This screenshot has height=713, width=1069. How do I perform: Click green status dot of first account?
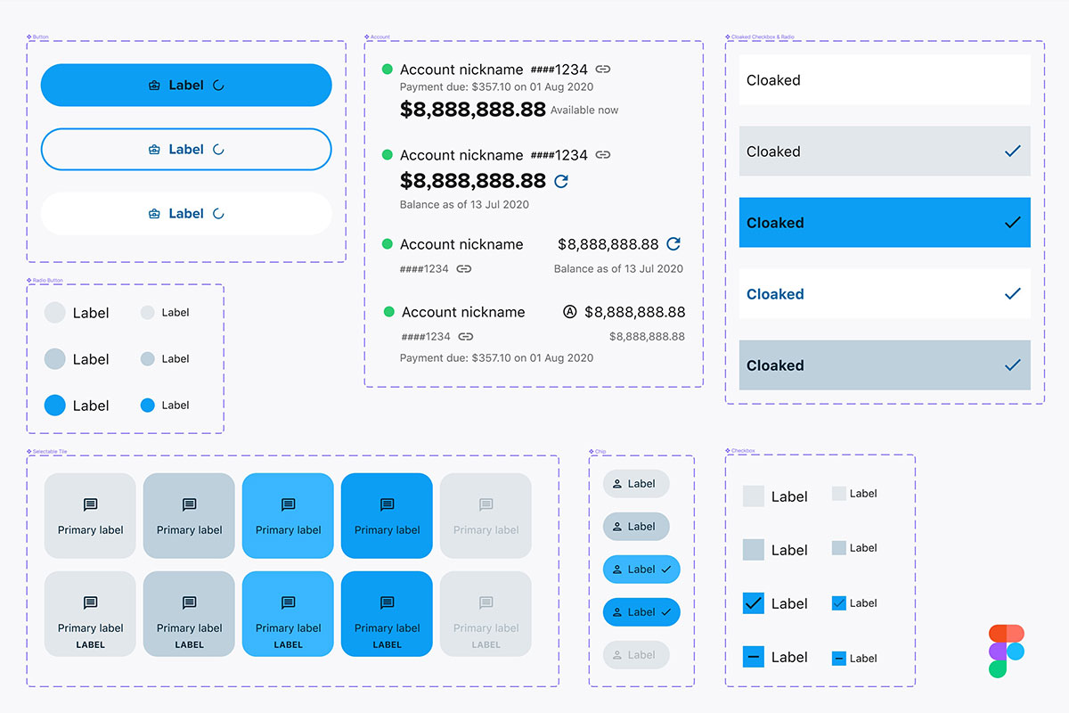click(388, 70)
